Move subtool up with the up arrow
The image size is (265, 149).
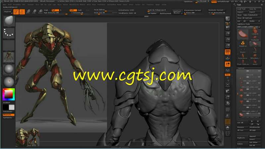point(252,121)
